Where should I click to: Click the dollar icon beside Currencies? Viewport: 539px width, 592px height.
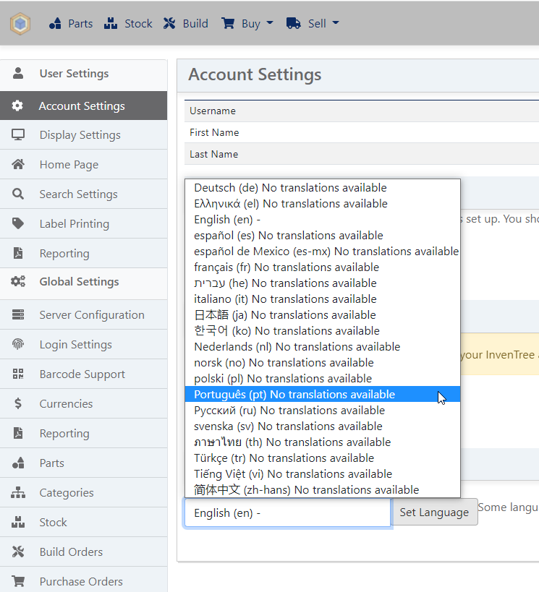pyautogui.click(x=20, y=403)
